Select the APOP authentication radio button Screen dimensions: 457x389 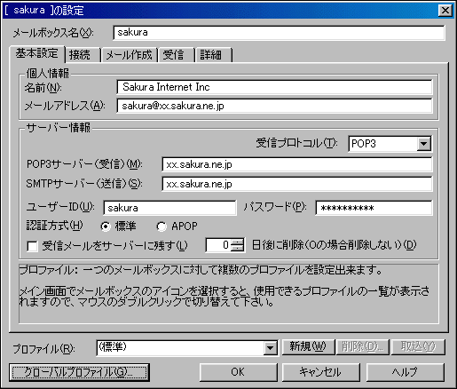(162, 226)
